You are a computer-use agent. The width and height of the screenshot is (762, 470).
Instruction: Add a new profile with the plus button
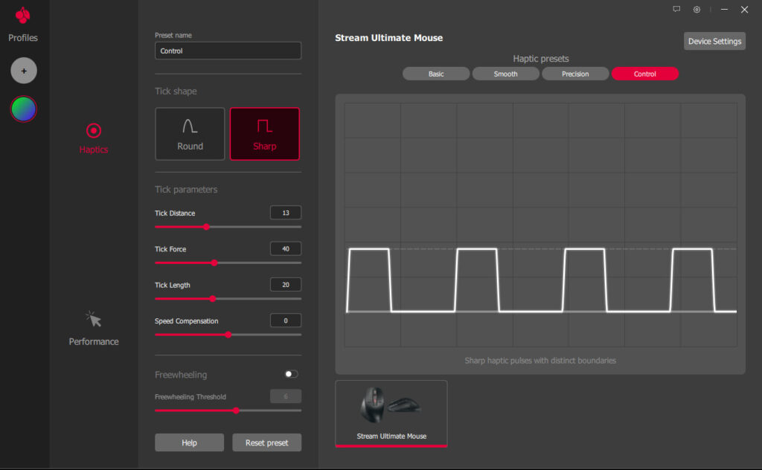tap(24, 71)
